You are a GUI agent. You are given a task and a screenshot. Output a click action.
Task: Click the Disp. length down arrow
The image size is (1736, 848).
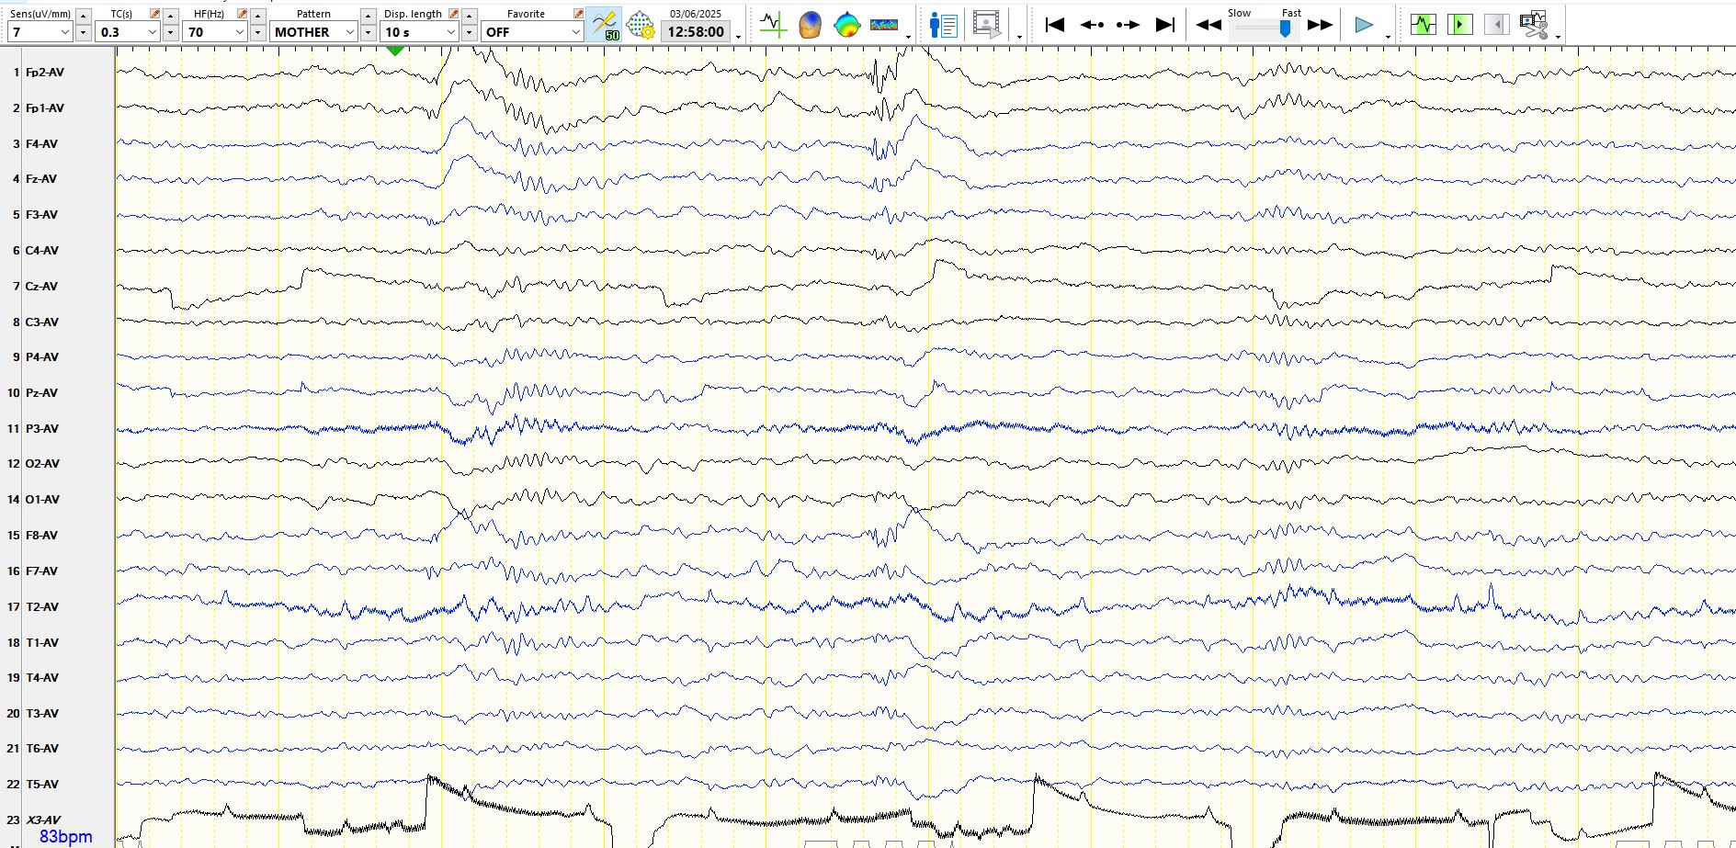pyautogui.click(x=470, y=33)
